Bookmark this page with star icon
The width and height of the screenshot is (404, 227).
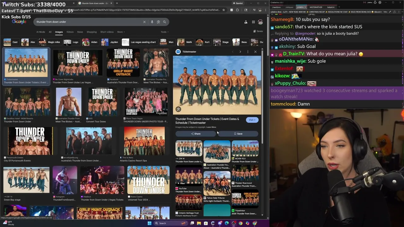click(x=223, y=10)
